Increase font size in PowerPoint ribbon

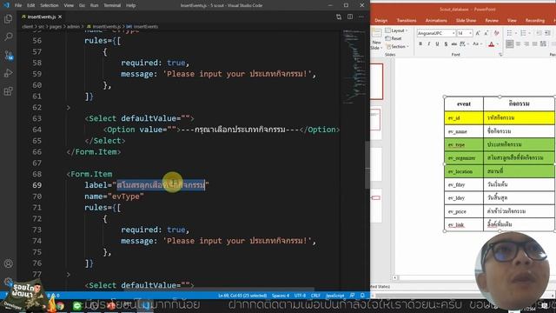coord(477,33)
